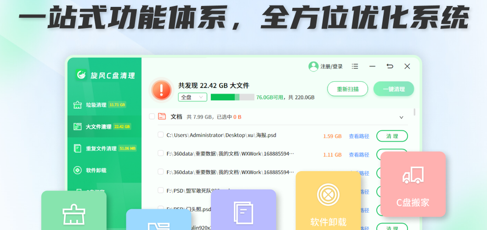The height and width of the screenshot is (230, 487).
Task: Click the 1.59 GB size value
Action: [x=332, y=136]
